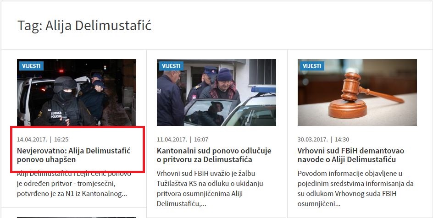The image size is (433, 218).
Task: Click the 14.04.2017. 16:25 date stamp
Action: [x=43, y=139]
